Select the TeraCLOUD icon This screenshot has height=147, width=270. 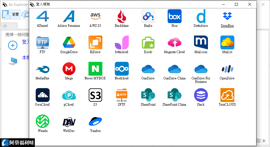point(227,95)
